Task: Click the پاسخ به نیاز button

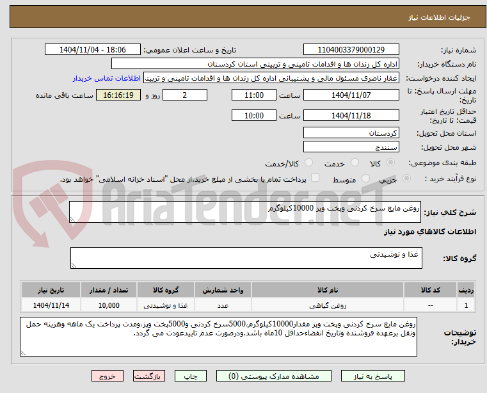Action: pyautogui.click(x=372, y=376)
